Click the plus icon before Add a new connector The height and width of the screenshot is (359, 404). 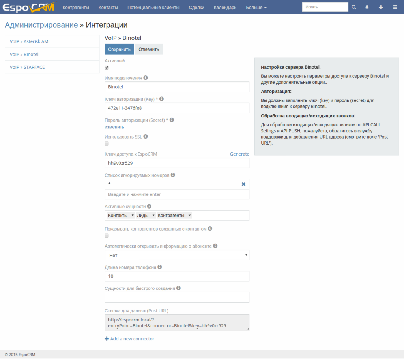107,338
